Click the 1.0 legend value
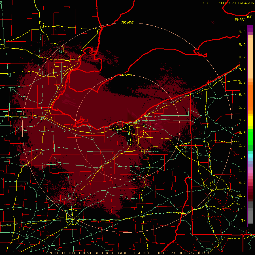The height and width of the screenshot is (255, 255). pos(242,170)
